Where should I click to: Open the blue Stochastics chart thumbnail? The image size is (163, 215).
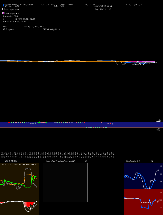point(143,176)
